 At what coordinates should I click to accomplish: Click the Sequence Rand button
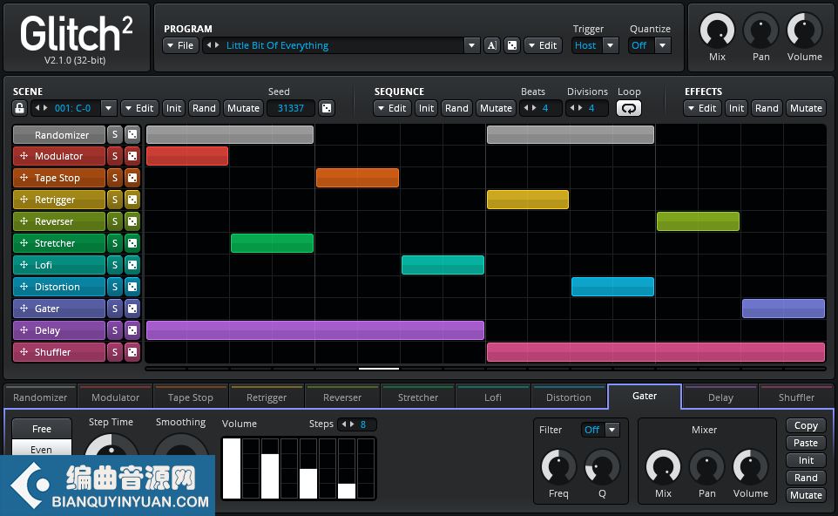(456, 108)
